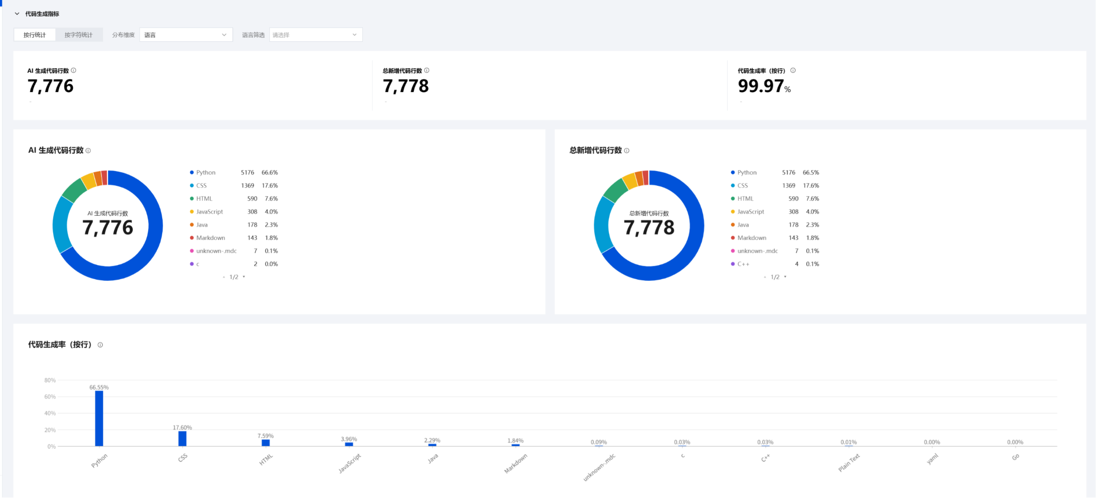The width and height of the screenshot is (1096, 498).
Task: Open the 语言筛选 请选择 dropdown
Action: pos(316,35)
